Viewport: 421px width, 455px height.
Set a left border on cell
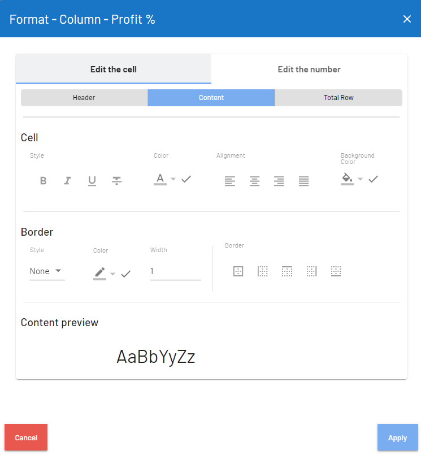263,271
